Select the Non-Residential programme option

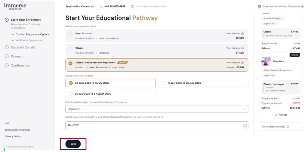pos(70,34)
